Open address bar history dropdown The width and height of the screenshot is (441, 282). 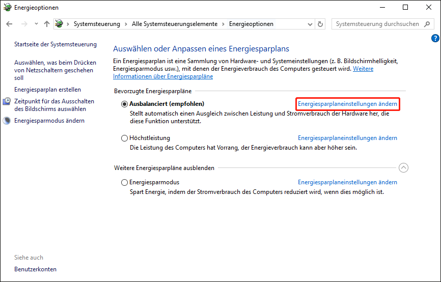[310, 24]
